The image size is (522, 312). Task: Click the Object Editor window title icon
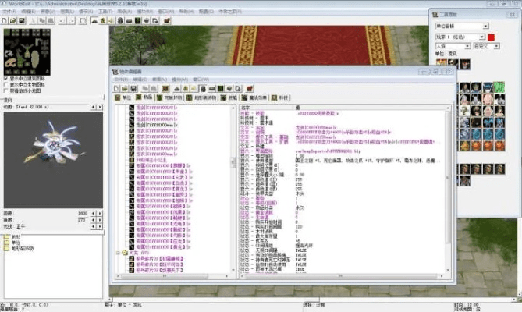(x=115, y=70)
